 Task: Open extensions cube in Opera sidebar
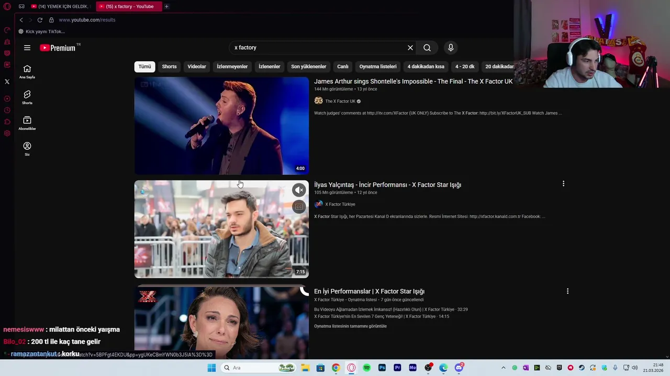(7, 122)
